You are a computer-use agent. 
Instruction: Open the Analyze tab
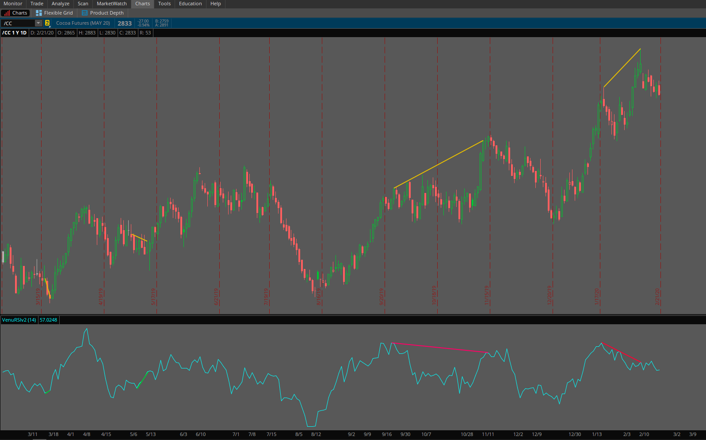click(x=61, y=4)
